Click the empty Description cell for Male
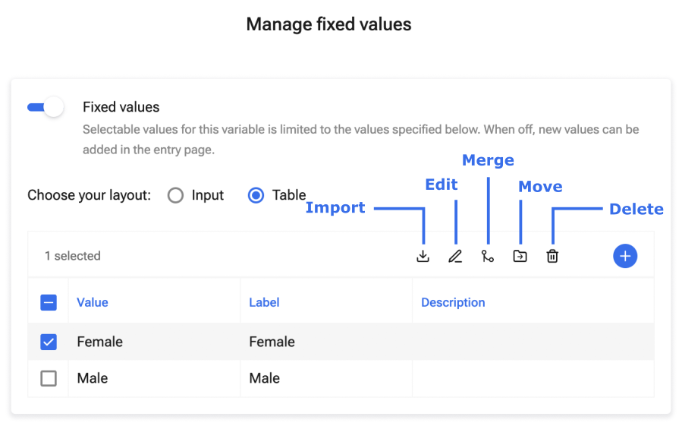 pos(531,378)
